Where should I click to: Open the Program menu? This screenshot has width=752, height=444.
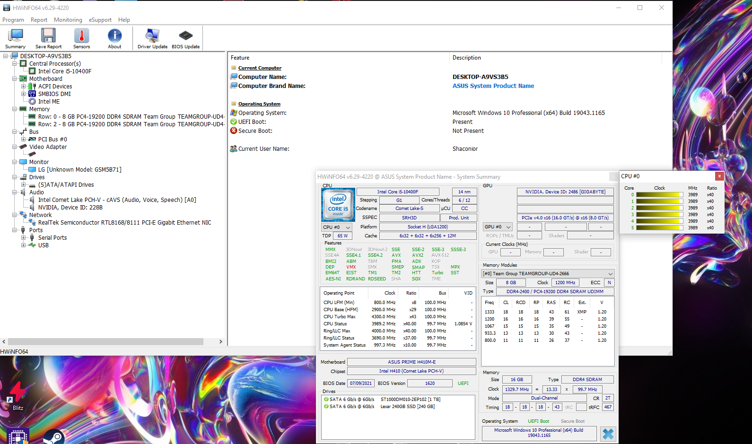[x=13, y=20]
